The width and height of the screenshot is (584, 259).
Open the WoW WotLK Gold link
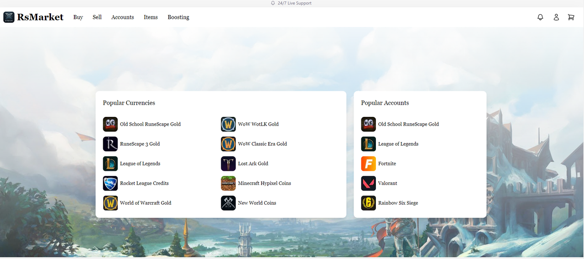pyautogui.click(x=258, y=124)
